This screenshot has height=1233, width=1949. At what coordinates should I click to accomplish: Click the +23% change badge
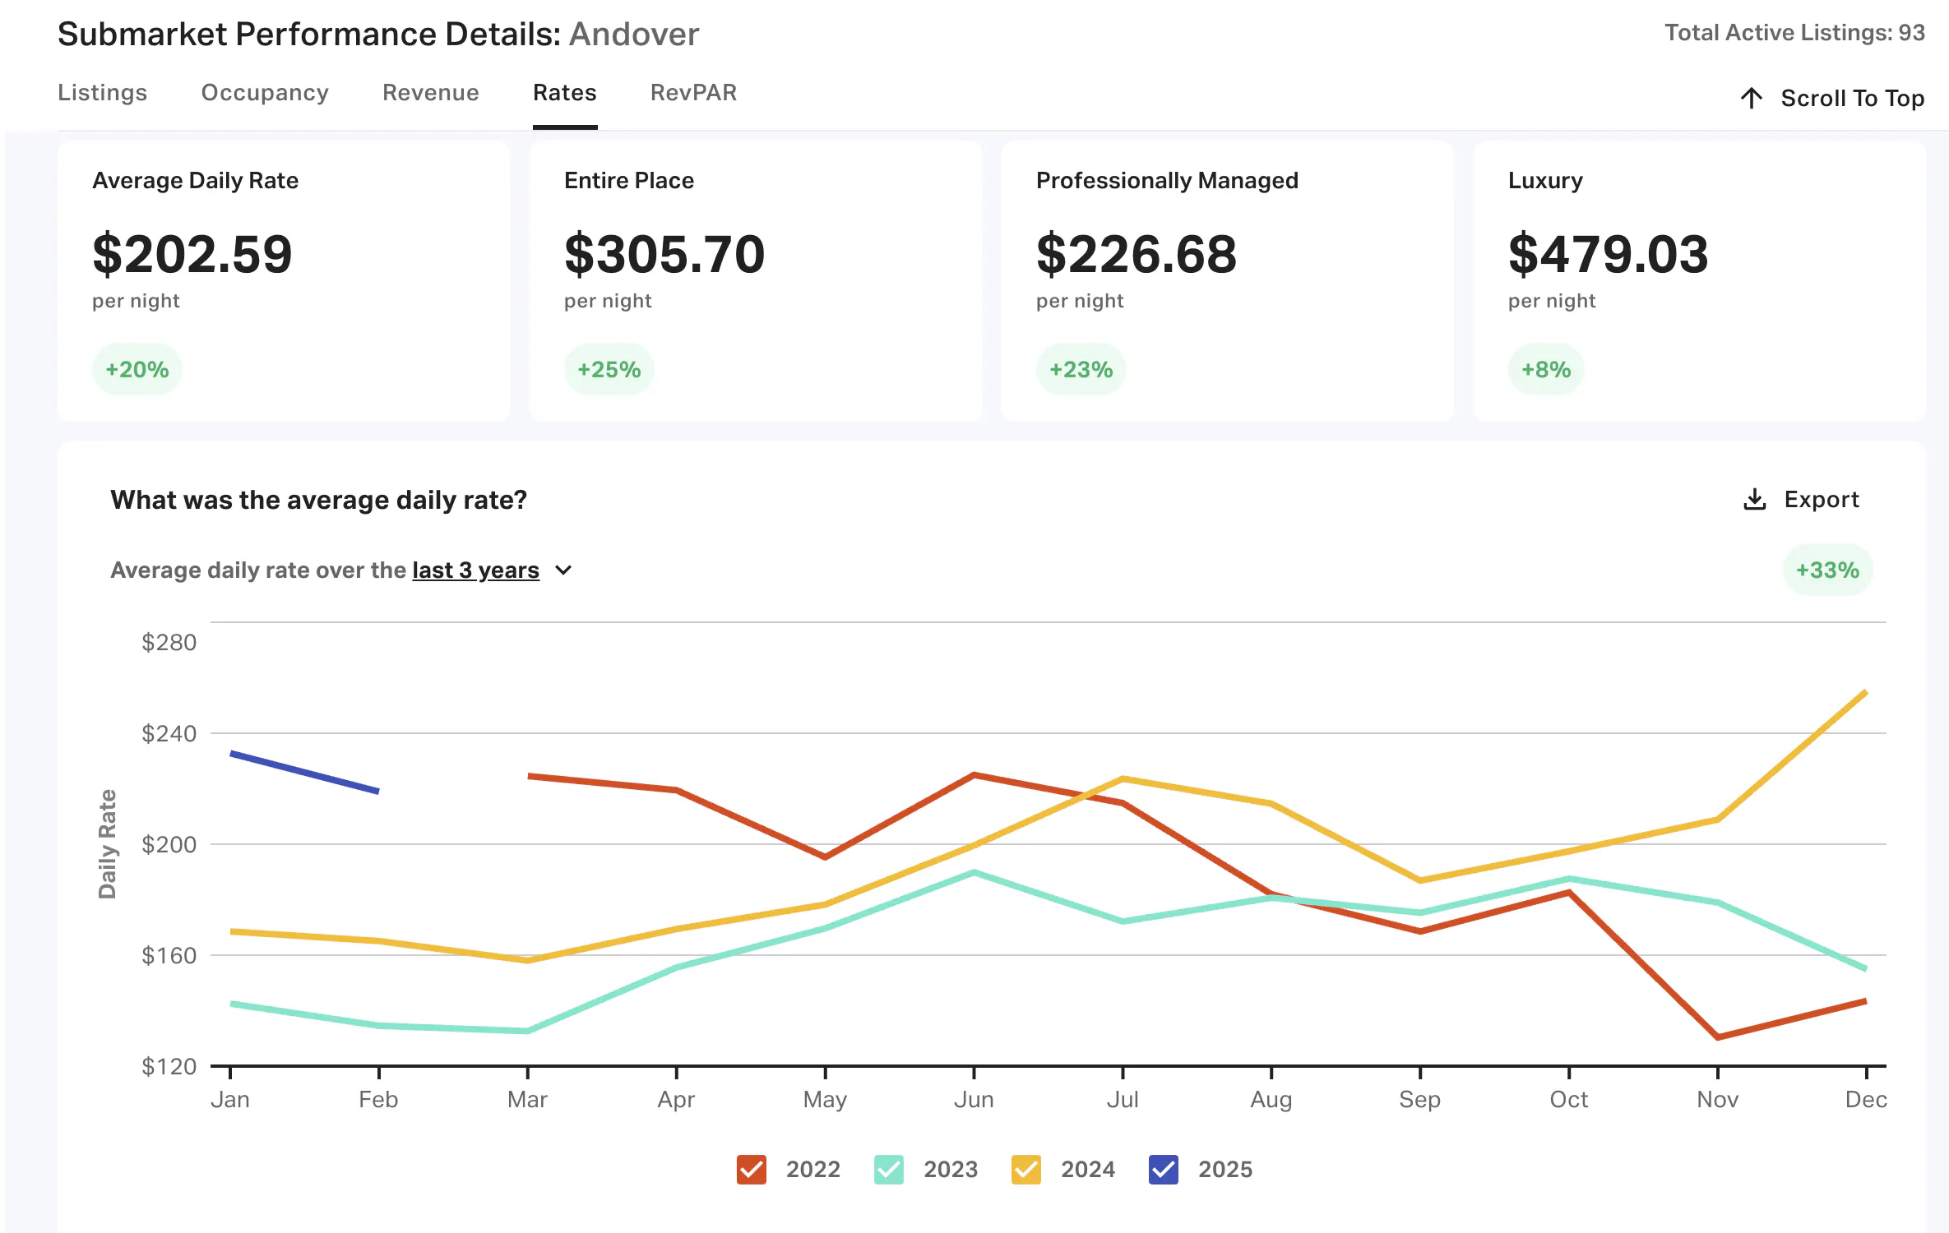[x=1081, y=370]
